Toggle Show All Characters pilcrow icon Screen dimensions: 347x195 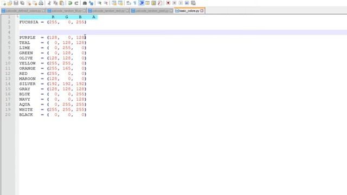135,3
